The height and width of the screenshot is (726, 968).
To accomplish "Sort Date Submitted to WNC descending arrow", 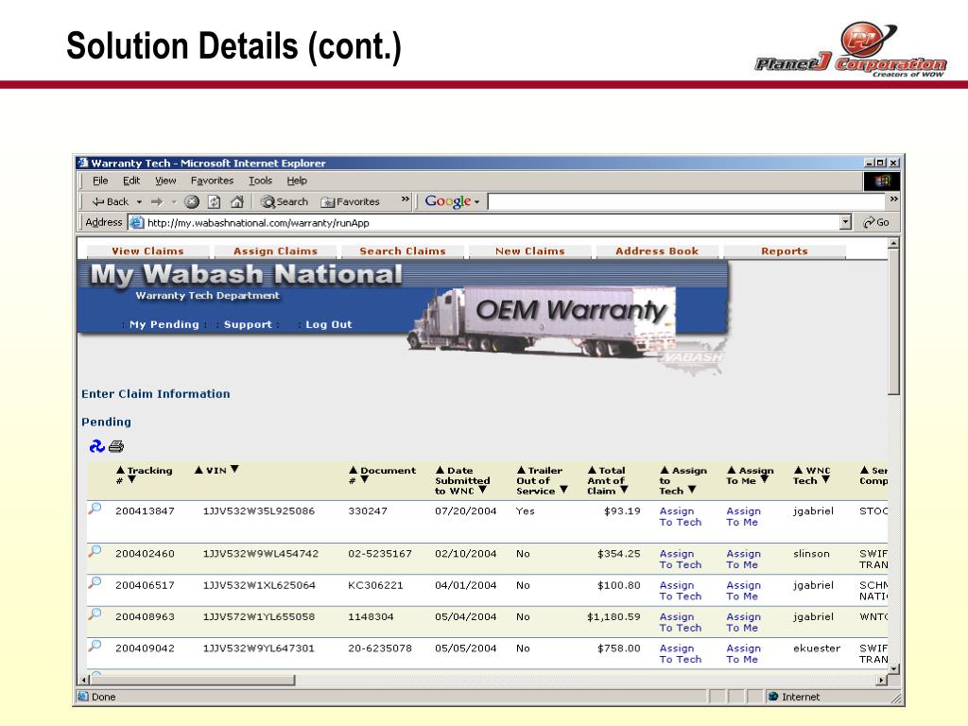I will 483,491.
